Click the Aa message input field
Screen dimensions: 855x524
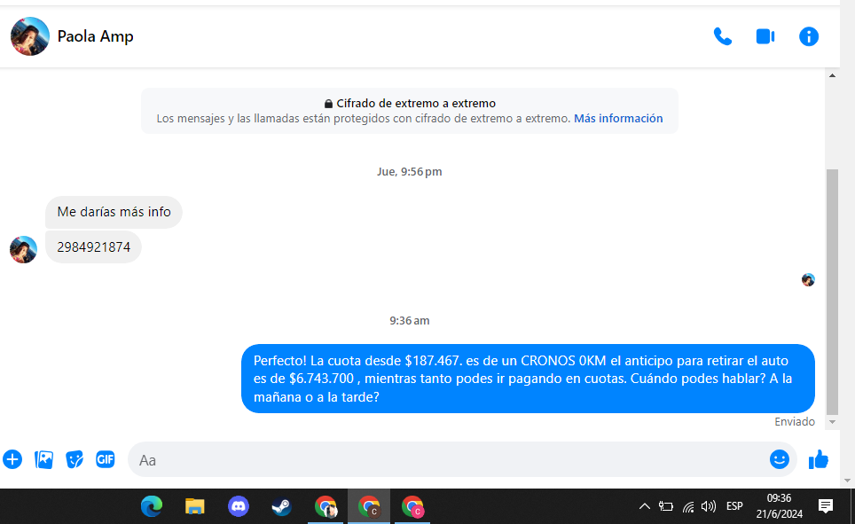443,460
